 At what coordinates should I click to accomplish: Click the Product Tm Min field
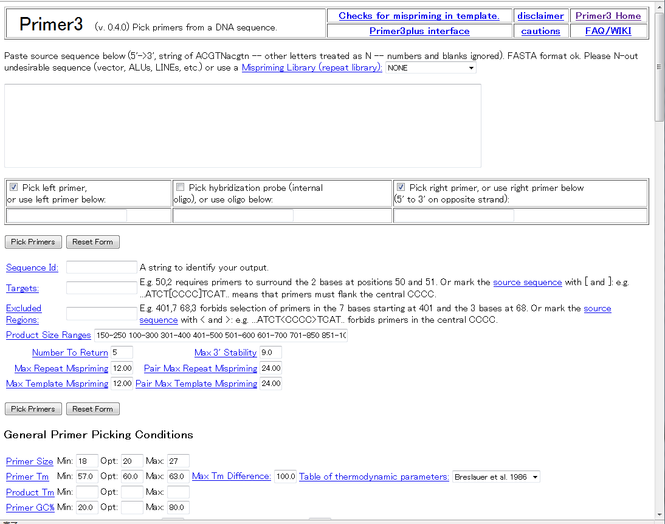pos(88,492)
